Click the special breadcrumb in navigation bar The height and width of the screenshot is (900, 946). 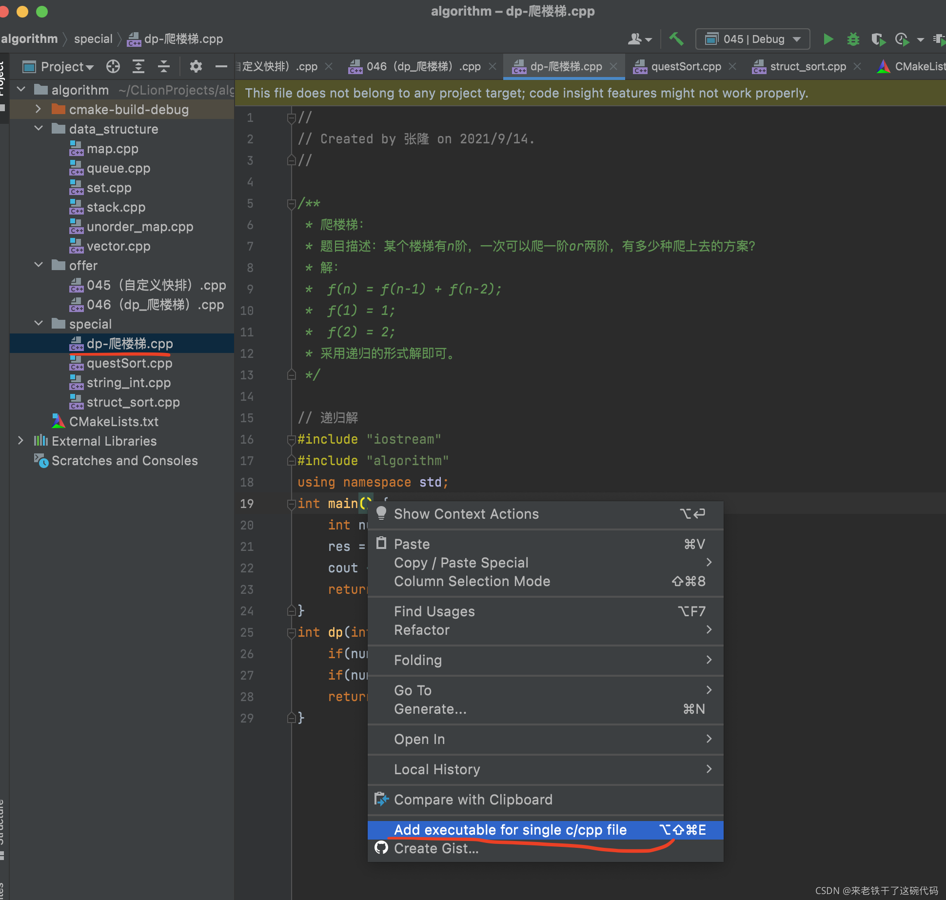pyautogui.click(x=93, y=39)
